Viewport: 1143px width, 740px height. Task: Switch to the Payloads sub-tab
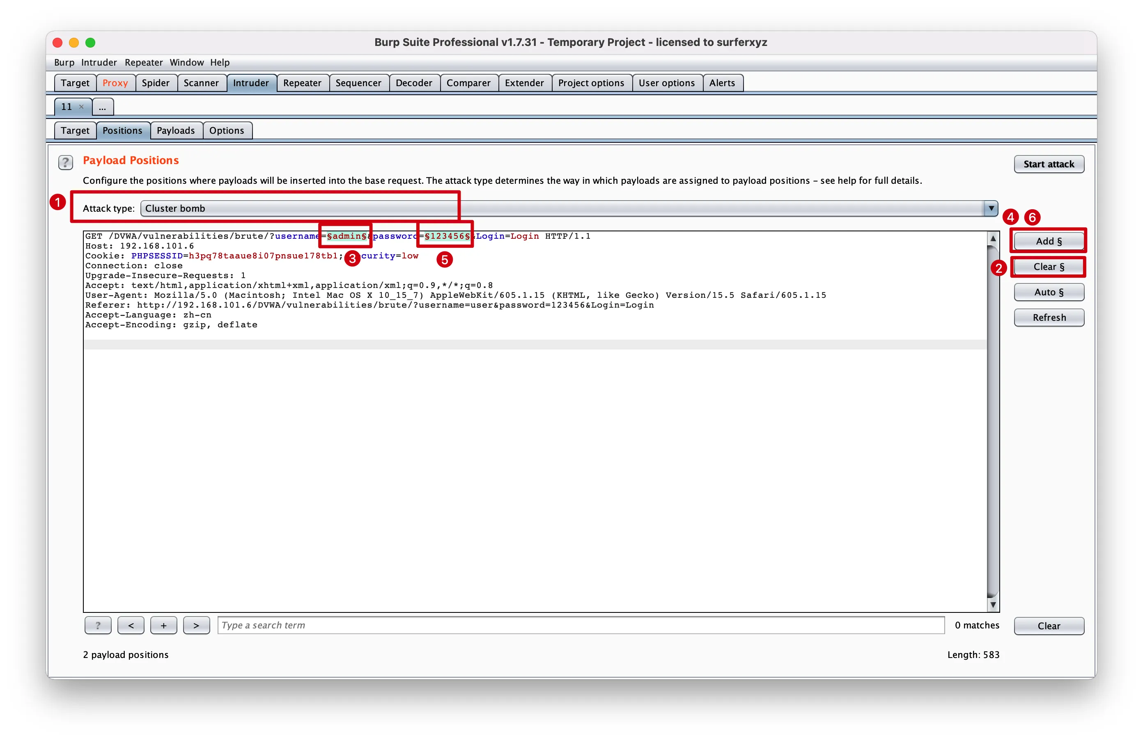176,130
